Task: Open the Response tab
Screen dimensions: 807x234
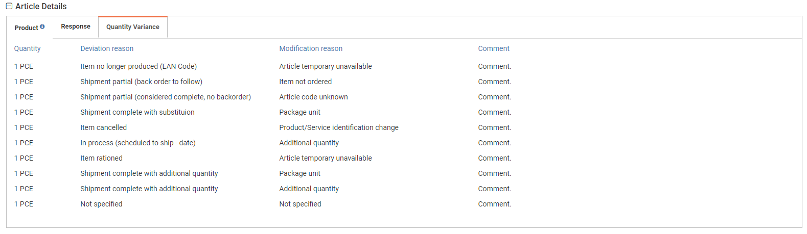Action: click(x=76, y=27)
